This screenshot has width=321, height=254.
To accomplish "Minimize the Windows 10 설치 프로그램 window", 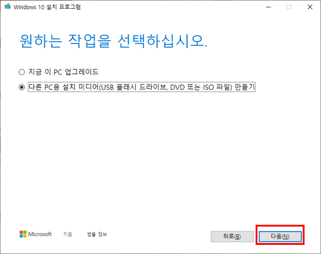I will (x=268, y=7).
